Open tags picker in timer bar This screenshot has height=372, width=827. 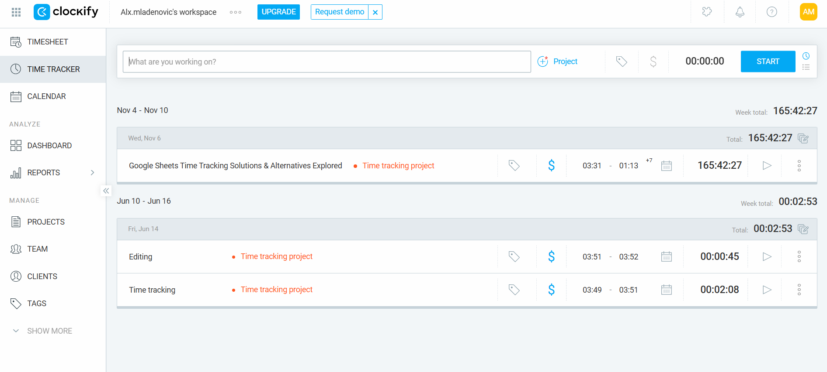pos(622,61)
